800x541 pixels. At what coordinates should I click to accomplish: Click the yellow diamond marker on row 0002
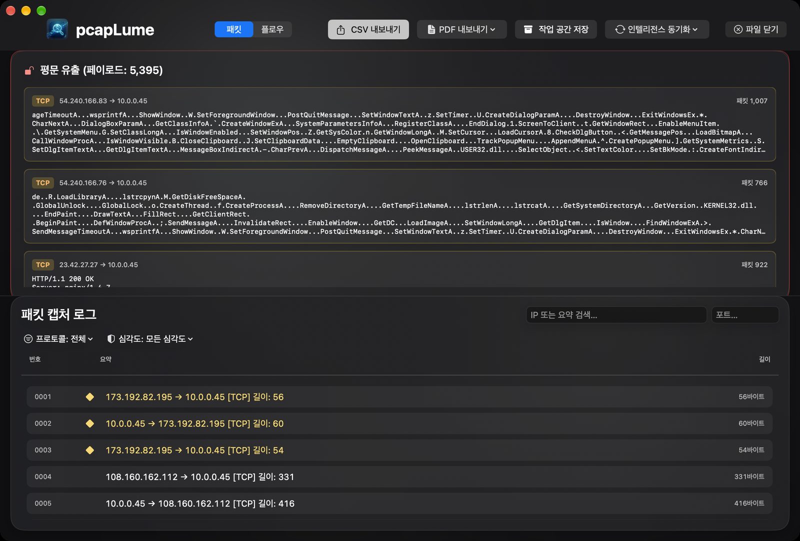(90, 424)
